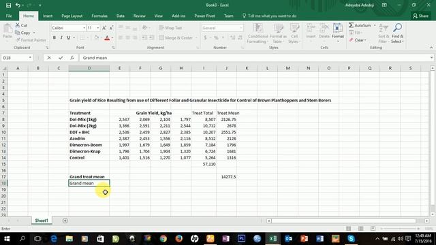Click the Copy icon in Clipboard group
Viewport: 436px width, 245px height.
(x=18, y=33)
